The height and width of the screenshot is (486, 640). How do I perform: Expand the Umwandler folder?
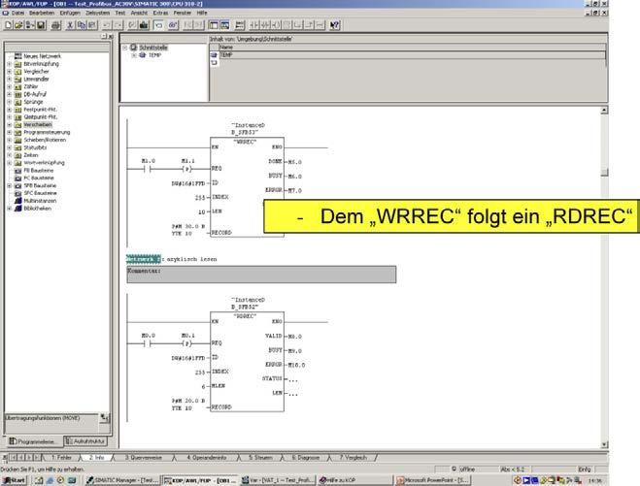[10, 80]
